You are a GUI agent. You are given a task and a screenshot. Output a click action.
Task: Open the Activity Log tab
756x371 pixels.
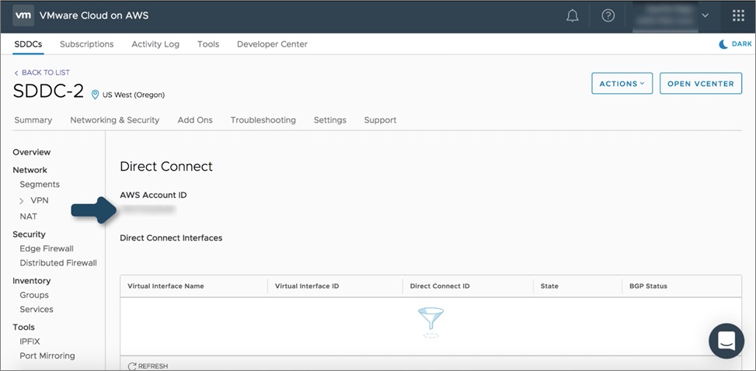point(155,43)
